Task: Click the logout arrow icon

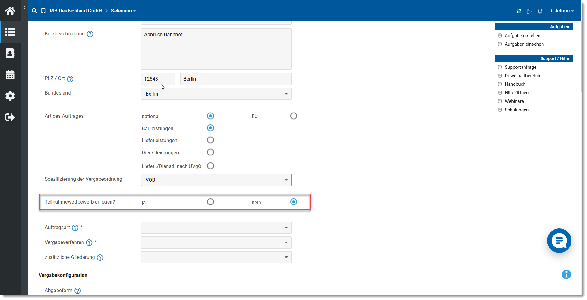Action: coord(10,117)
